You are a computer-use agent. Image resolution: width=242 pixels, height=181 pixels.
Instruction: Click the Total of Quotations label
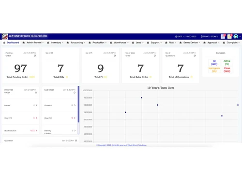(x=179, y=77)
